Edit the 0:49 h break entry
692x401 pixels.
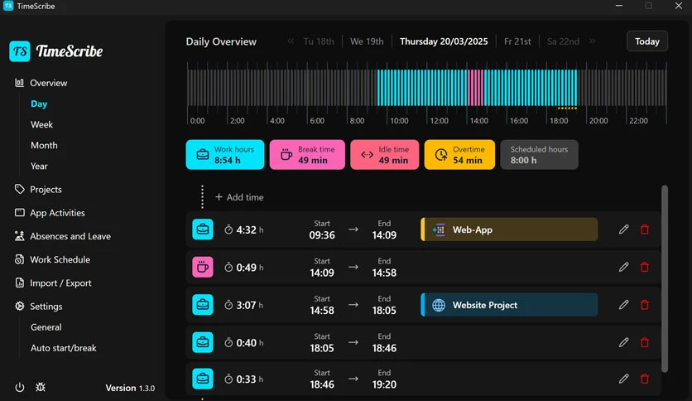623,267
